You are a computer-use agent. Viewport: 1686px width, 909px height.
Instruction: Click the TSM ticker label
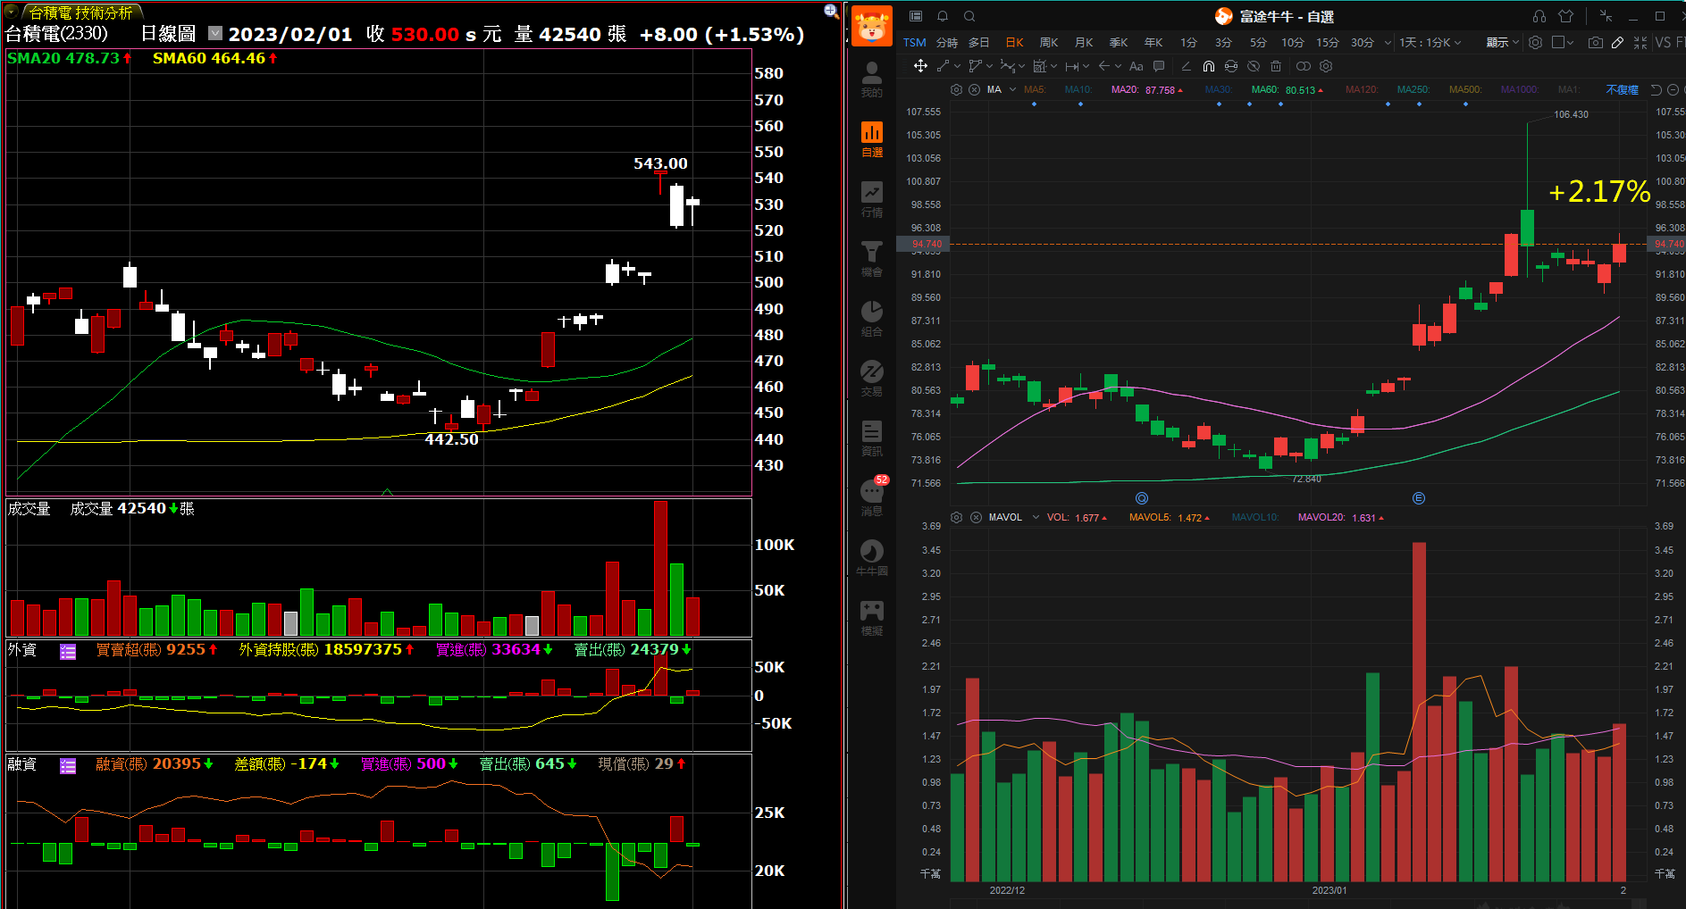(x=914, y=42)
